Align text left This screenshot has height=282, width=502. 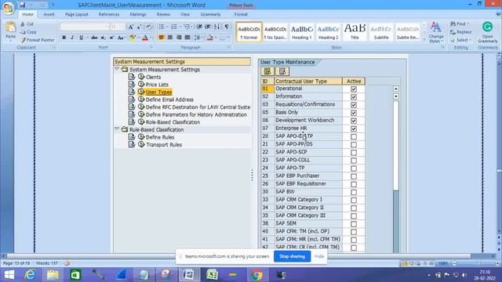(x=162, y=38)
